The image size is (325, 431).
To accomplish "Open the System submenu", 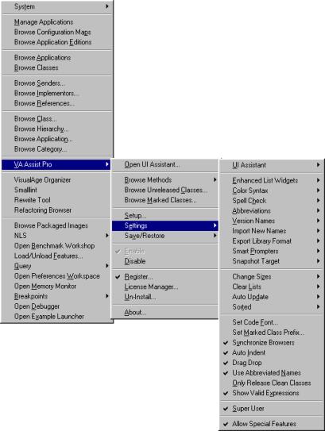I will pyautogui.click(x=56, y=6).
